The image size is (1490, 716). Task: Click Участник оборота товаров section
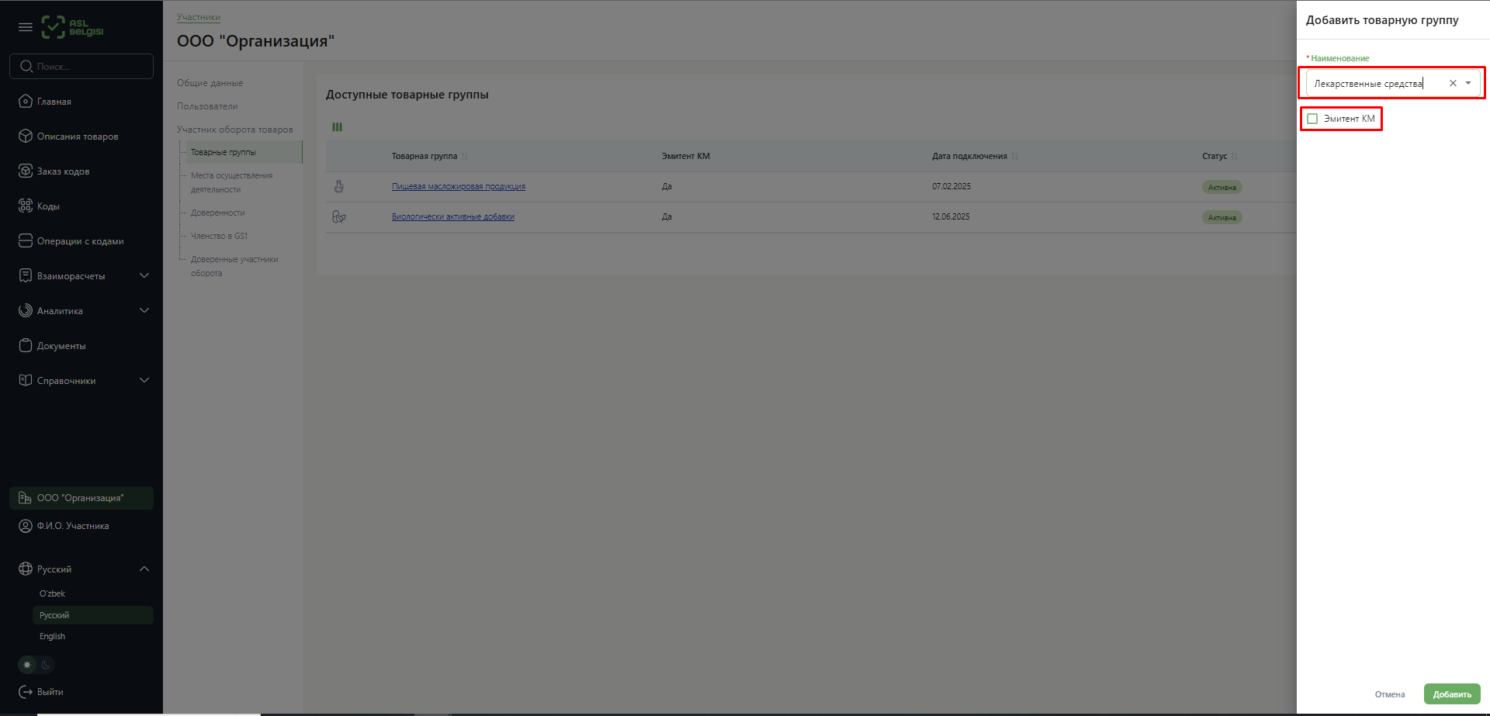(x=235, y=130)
